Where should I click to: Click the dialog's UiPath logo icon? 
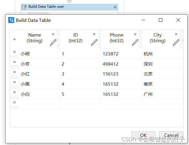pyautogui.click(x=11, y=20)
